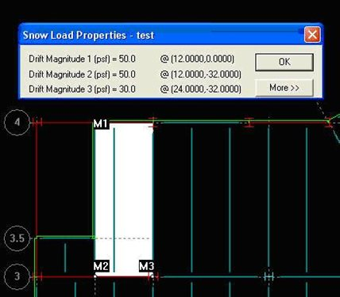Select the M2 drift marker

pos(101,266)
